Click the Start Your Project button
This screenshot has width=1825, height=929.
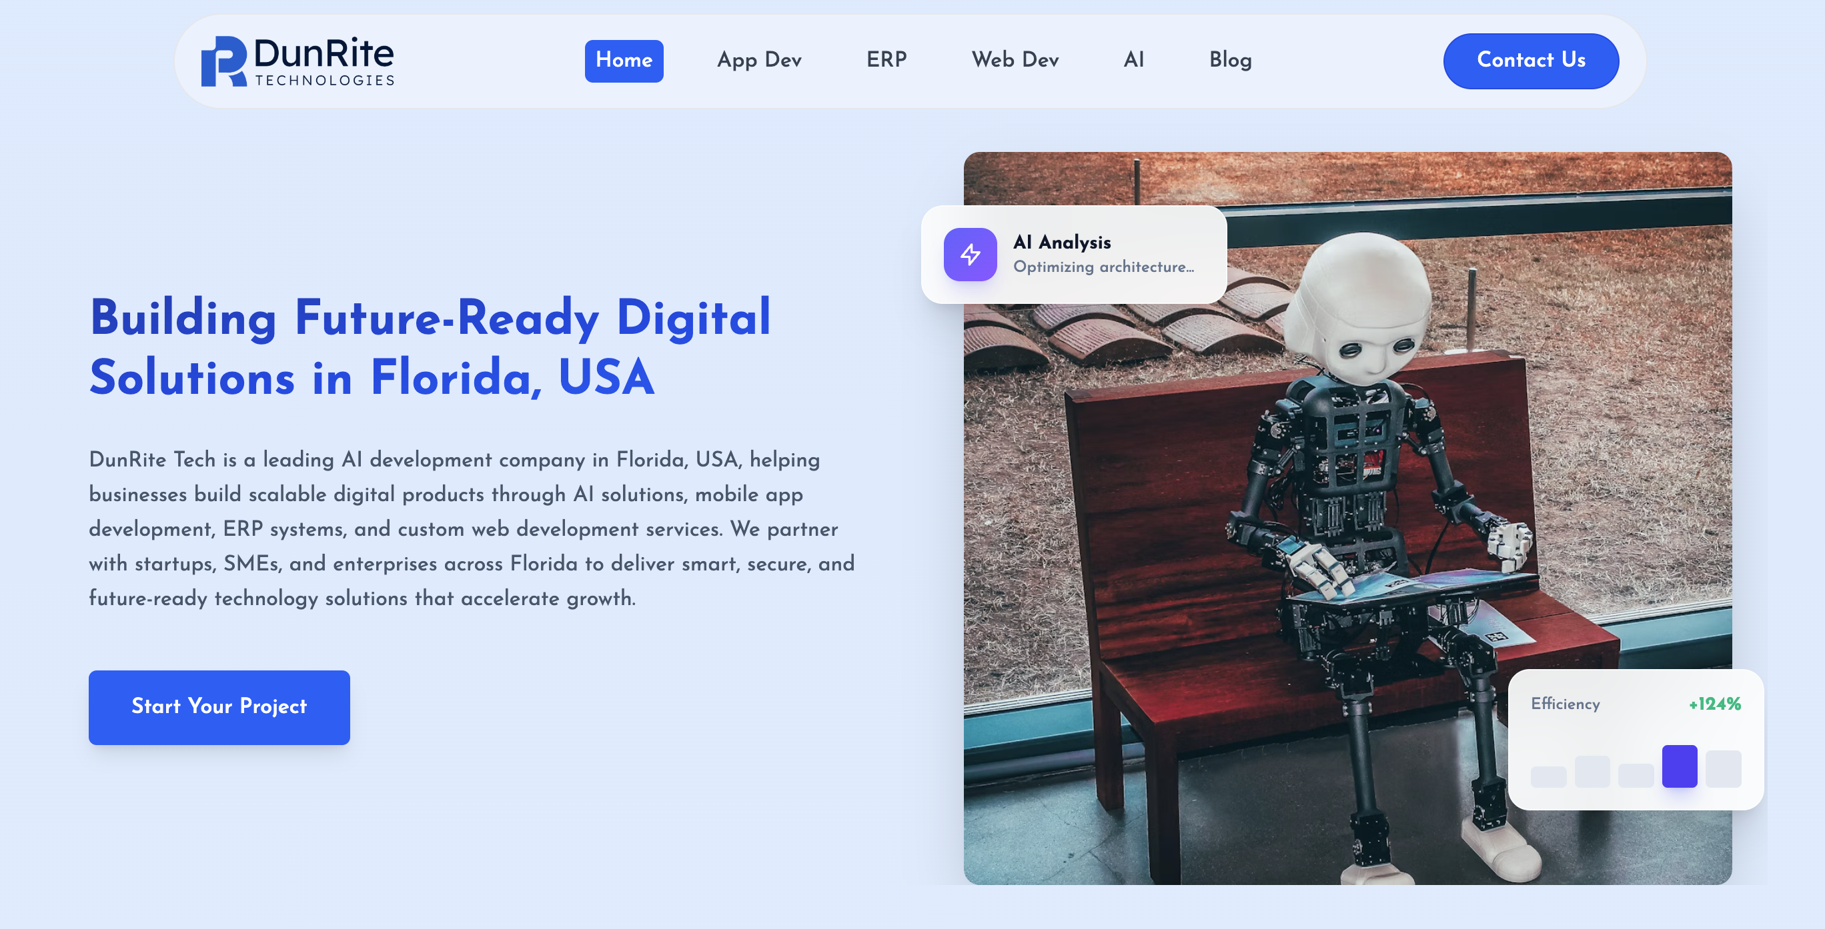(219, 706)
